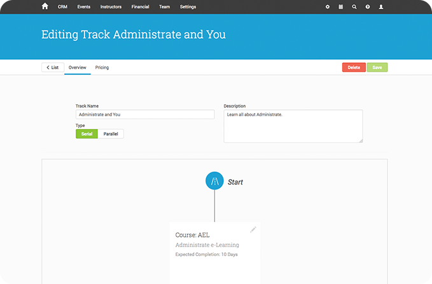Open the CRM menu
Screen dimensions: 432x284
[x=62, y=7]
